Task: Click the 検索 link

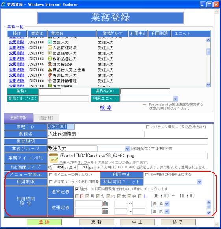Action: [x=106, y=108]
